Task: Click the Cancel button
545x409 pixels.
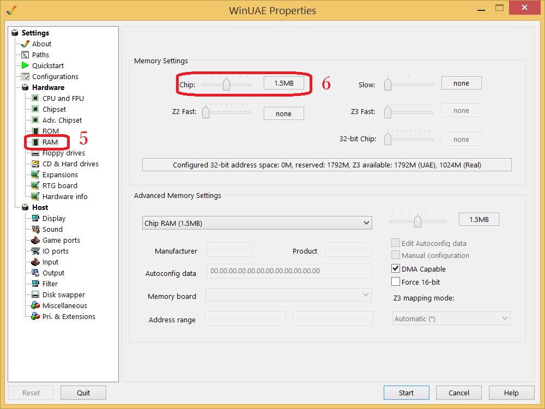Action: [x=459, y=393]
